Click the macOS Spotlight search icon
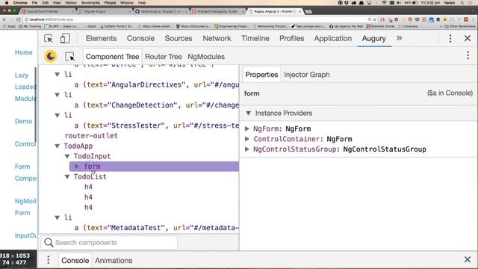Viewport: 478px width, 269px height. pyautogui.click(x=462, y=3)
